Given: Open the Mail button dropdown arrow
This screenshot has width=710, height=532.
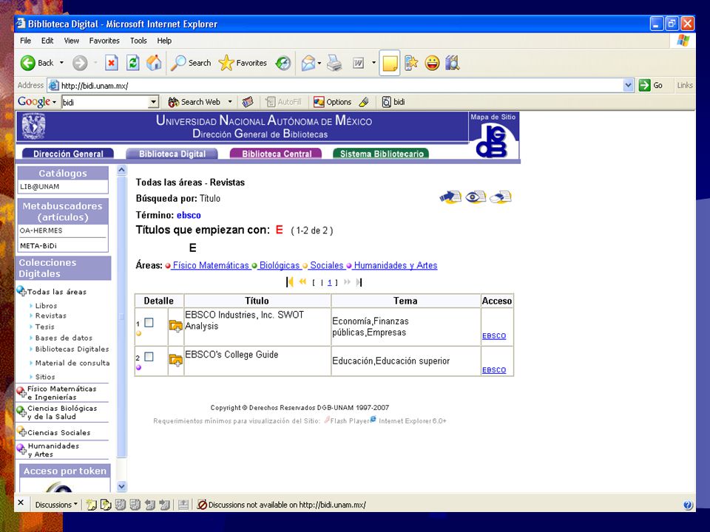Looking at the screenshot, I should [x=319, y=63].
